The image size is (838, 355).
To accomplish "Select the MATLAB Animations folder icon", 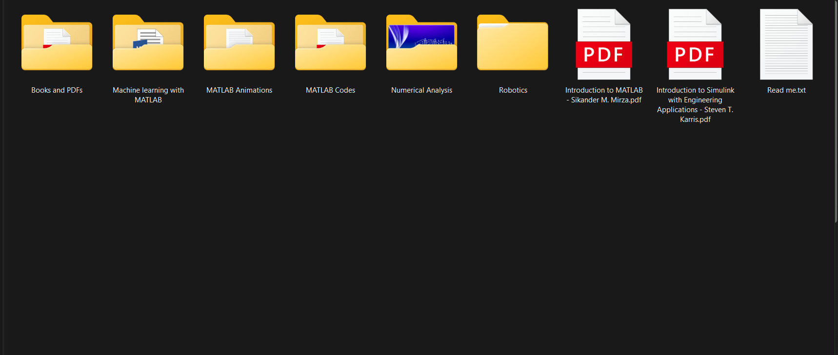I will point(239,44).
